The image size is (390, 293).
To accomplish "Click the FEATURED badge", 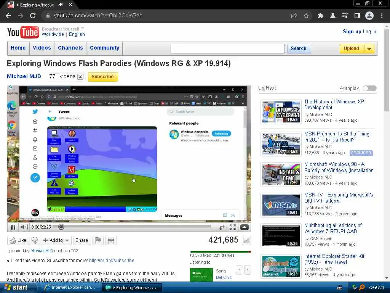I will [x=361, y=153].
